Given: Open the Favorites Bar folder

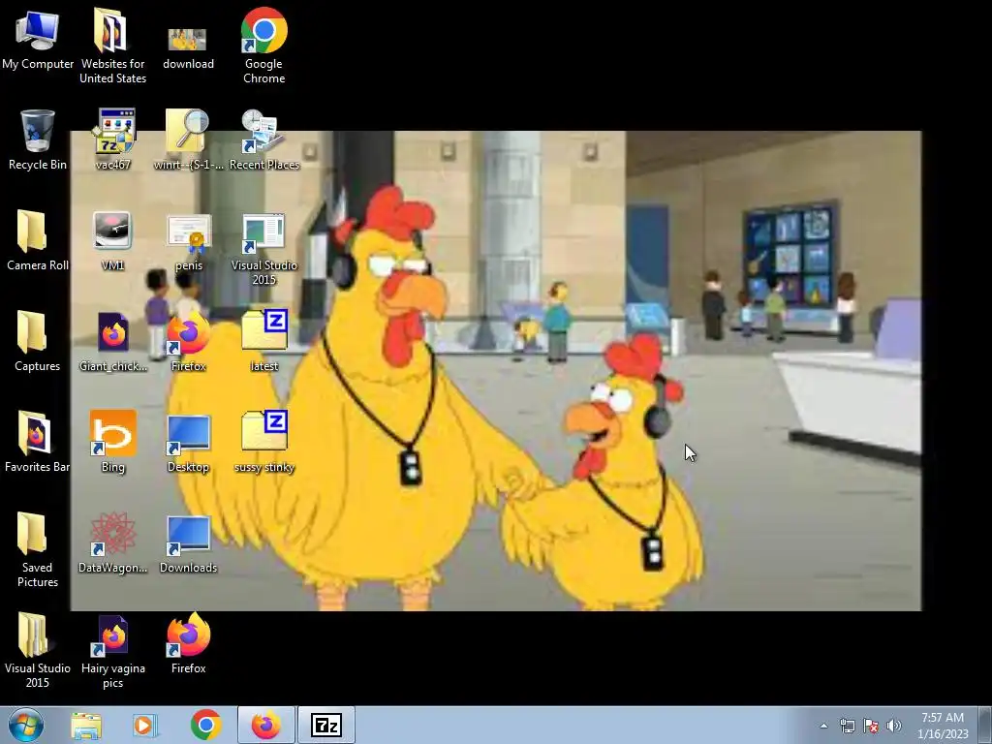Looking at the screenshot, I should 38,442.
